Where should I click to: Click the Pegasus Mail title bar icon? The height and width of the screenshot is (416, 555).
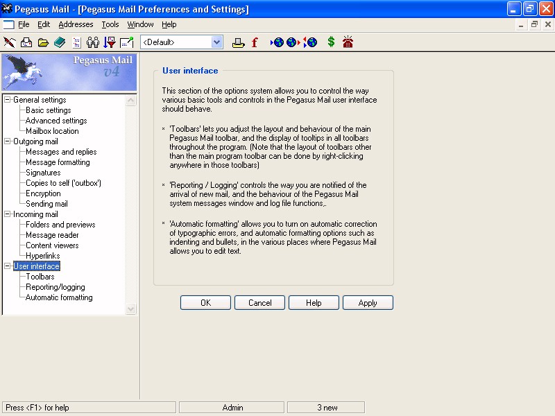pyautogui.click(x=7, y=8)
